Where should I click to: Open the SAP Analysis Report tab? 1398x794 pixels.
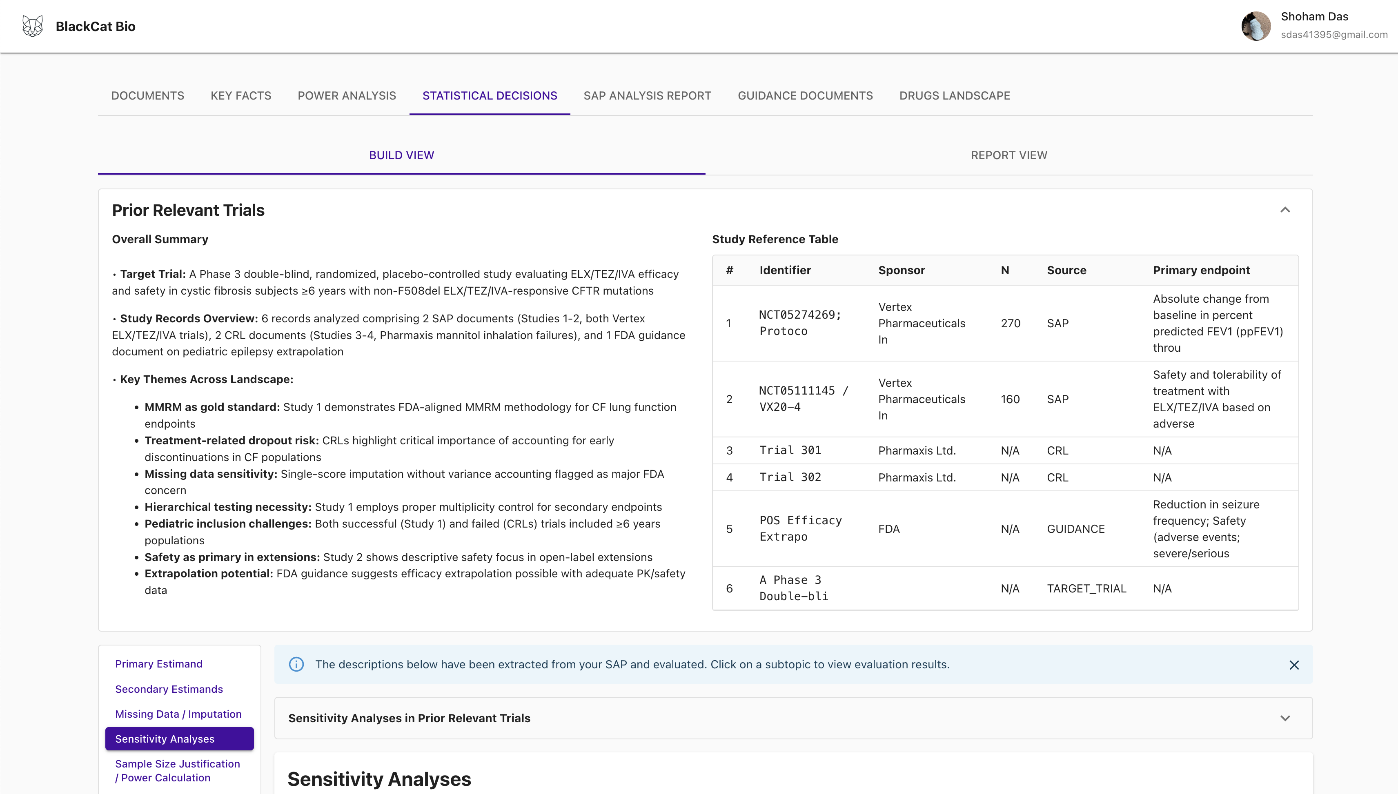tap(647, 95)
